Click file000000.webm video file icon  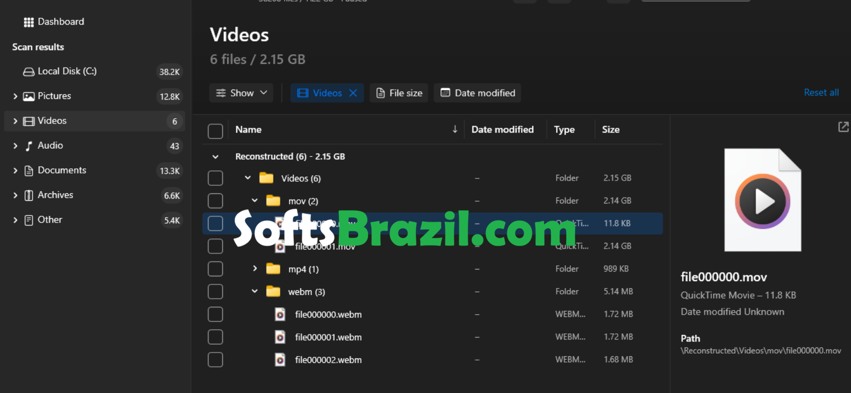pyautogui.click(x=280, y=314)
